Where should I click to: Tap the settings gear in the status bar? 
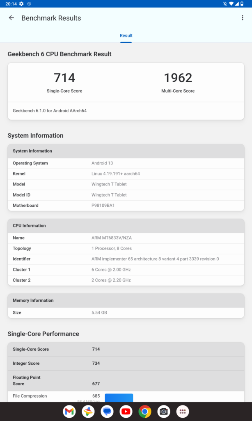pyautogui.click(x=21, y=4)
